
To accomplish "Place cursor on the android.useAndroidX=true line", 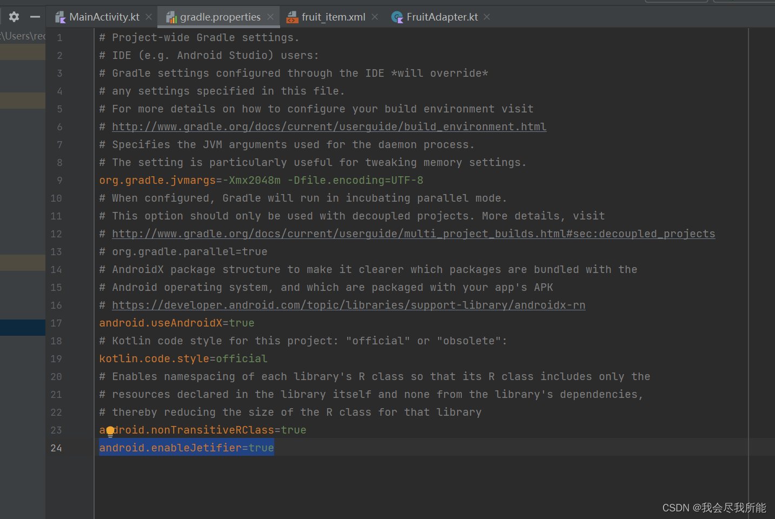I will click(176, 323).
